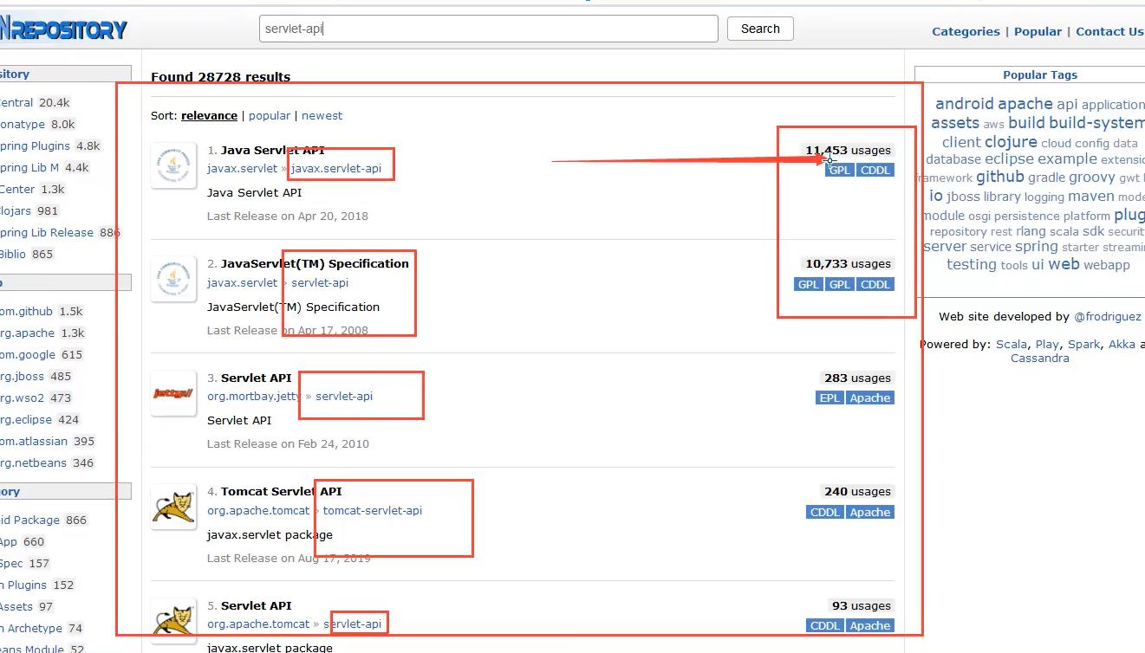Click the Jetty logo for Servlet API

(x=173, y=393)
